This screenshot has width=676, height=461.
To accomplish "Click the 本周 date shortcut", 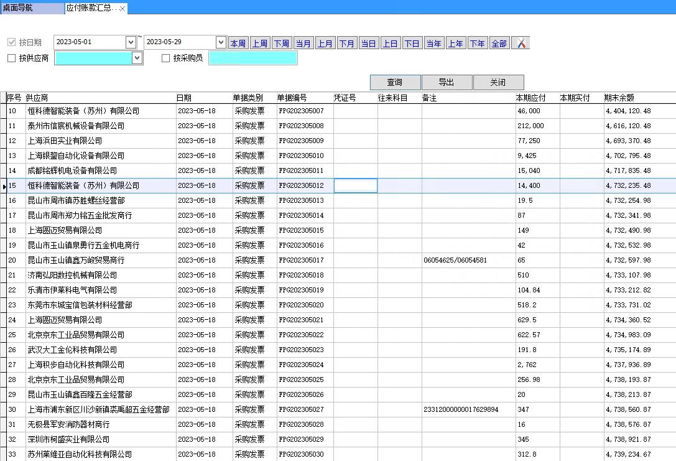I will (x=238, y=44).
